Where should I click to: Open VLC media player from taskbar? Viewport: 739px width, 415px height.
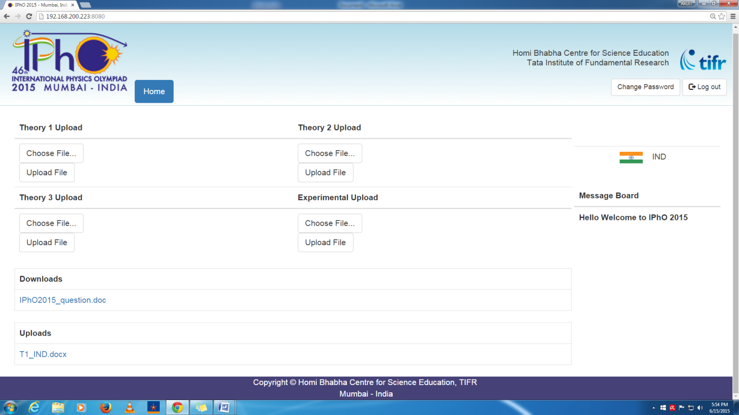tap(130, 407)
